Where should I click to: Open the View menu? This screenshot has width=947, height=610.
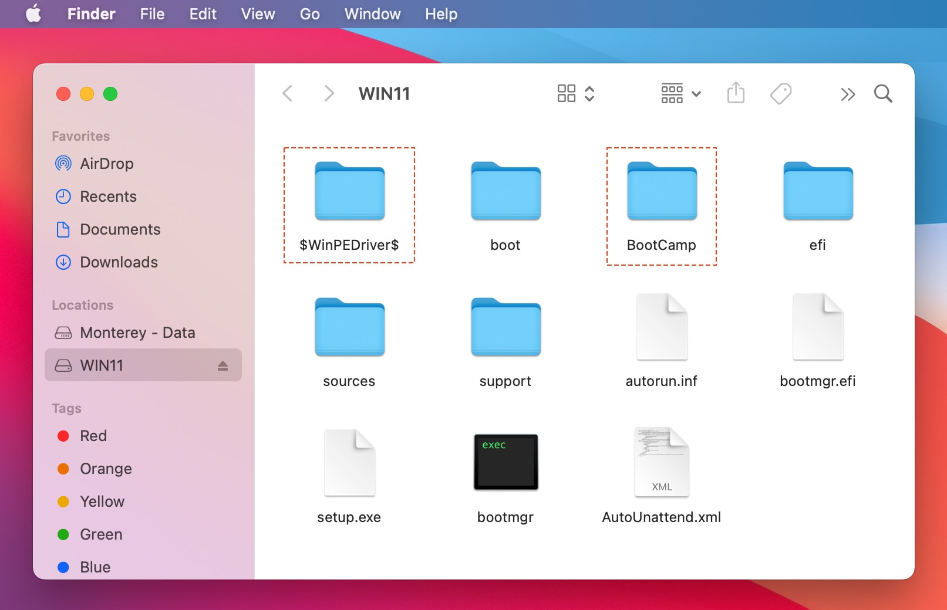click(x=257, y=13)
